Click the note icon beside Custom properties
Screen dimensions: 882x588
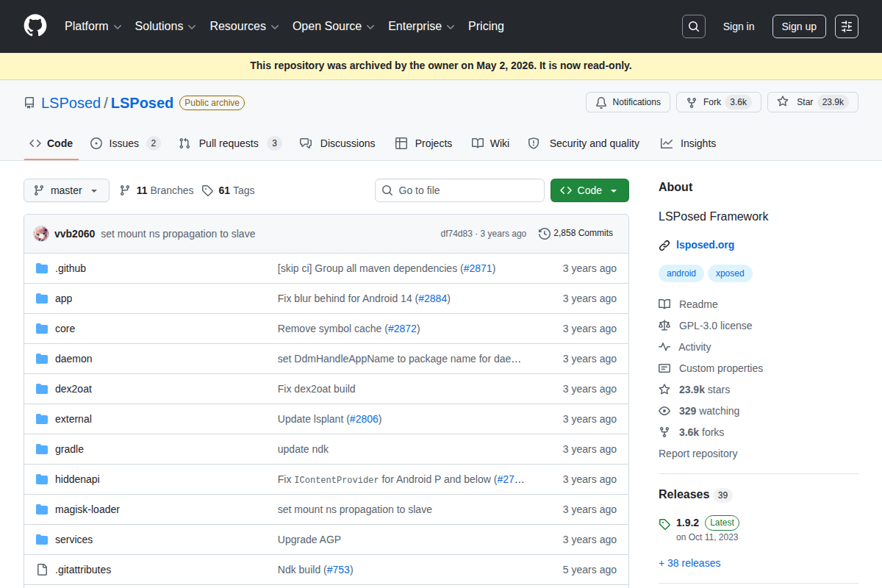664,368
